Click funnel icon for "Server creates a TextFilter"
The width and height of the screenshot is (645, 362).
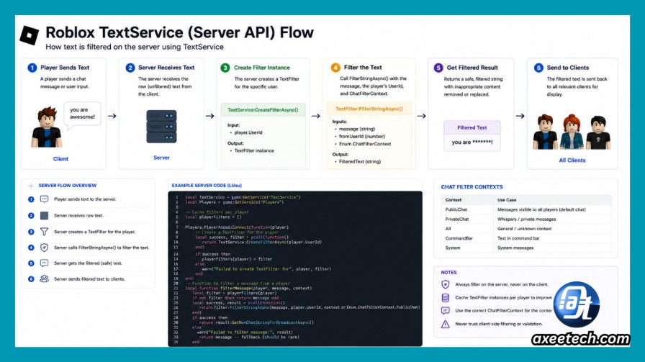44,232
